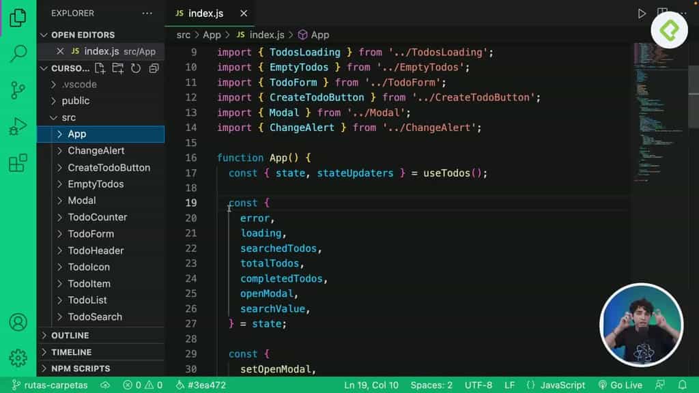Expand the App folder
This screenshot has width=699, height=393.
point(101,134)
